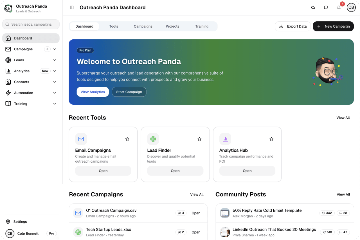Open the sidebar collapse icon

72,7
